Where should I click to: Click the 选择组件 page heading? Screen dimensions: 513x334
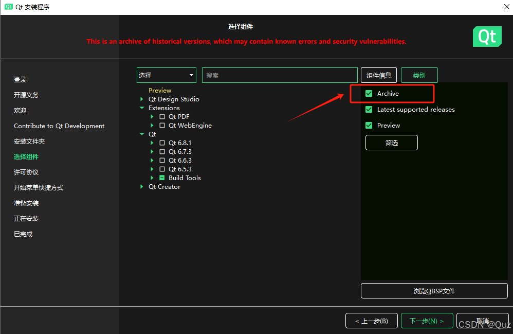click(x=241, y=27)
